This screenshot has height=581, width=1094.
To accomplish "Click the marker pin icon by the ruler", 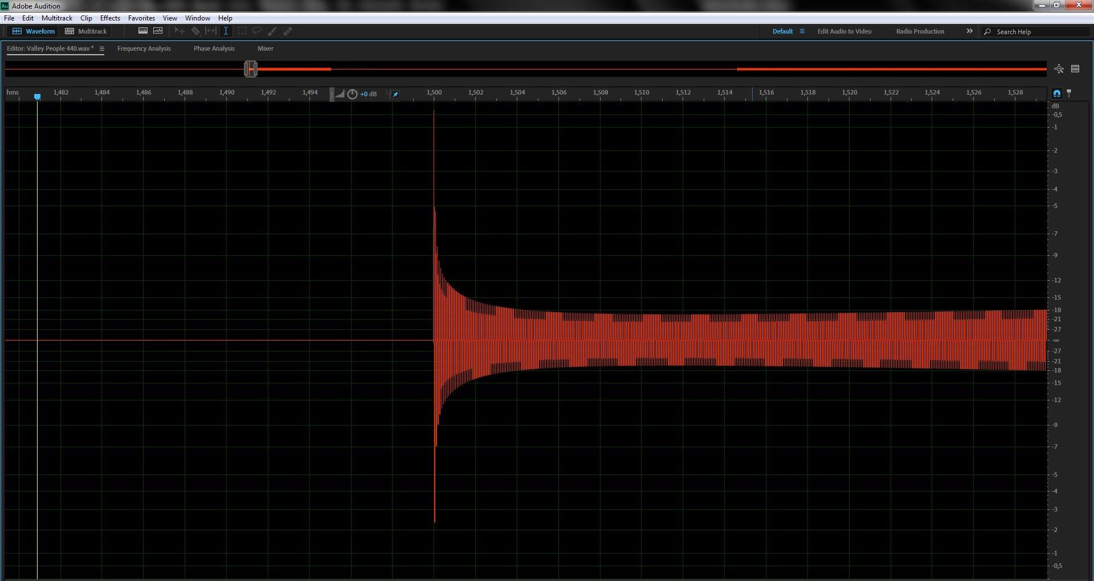I will (1069, 93).
